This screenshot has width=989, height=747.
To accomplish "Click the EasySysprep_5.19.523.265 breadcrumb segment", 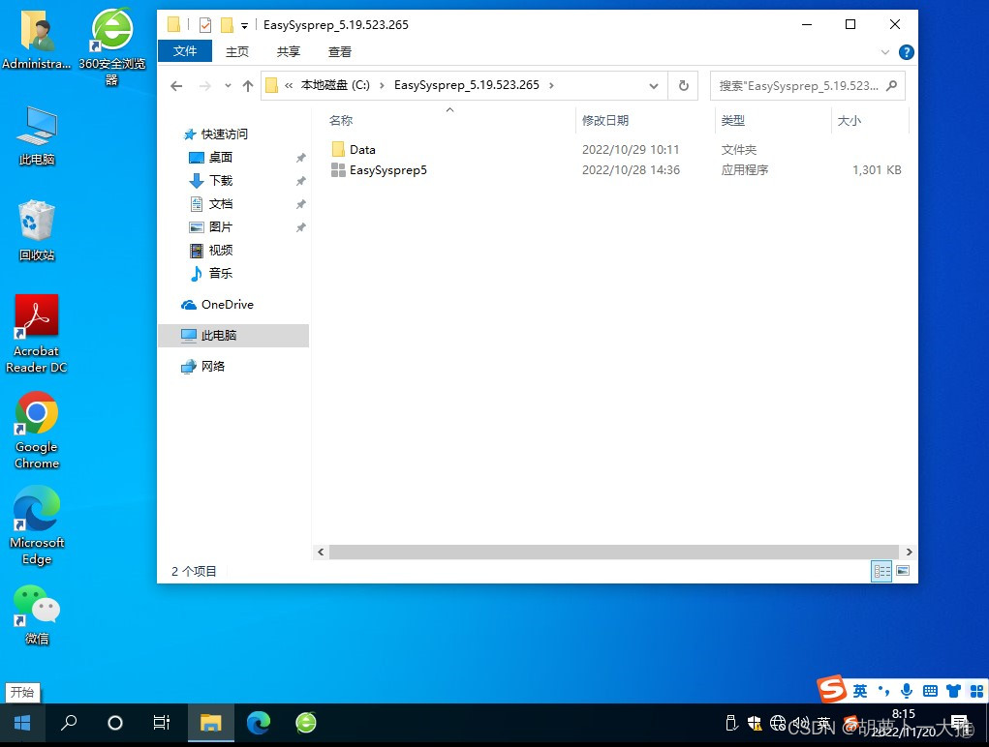I will point(467,85).
